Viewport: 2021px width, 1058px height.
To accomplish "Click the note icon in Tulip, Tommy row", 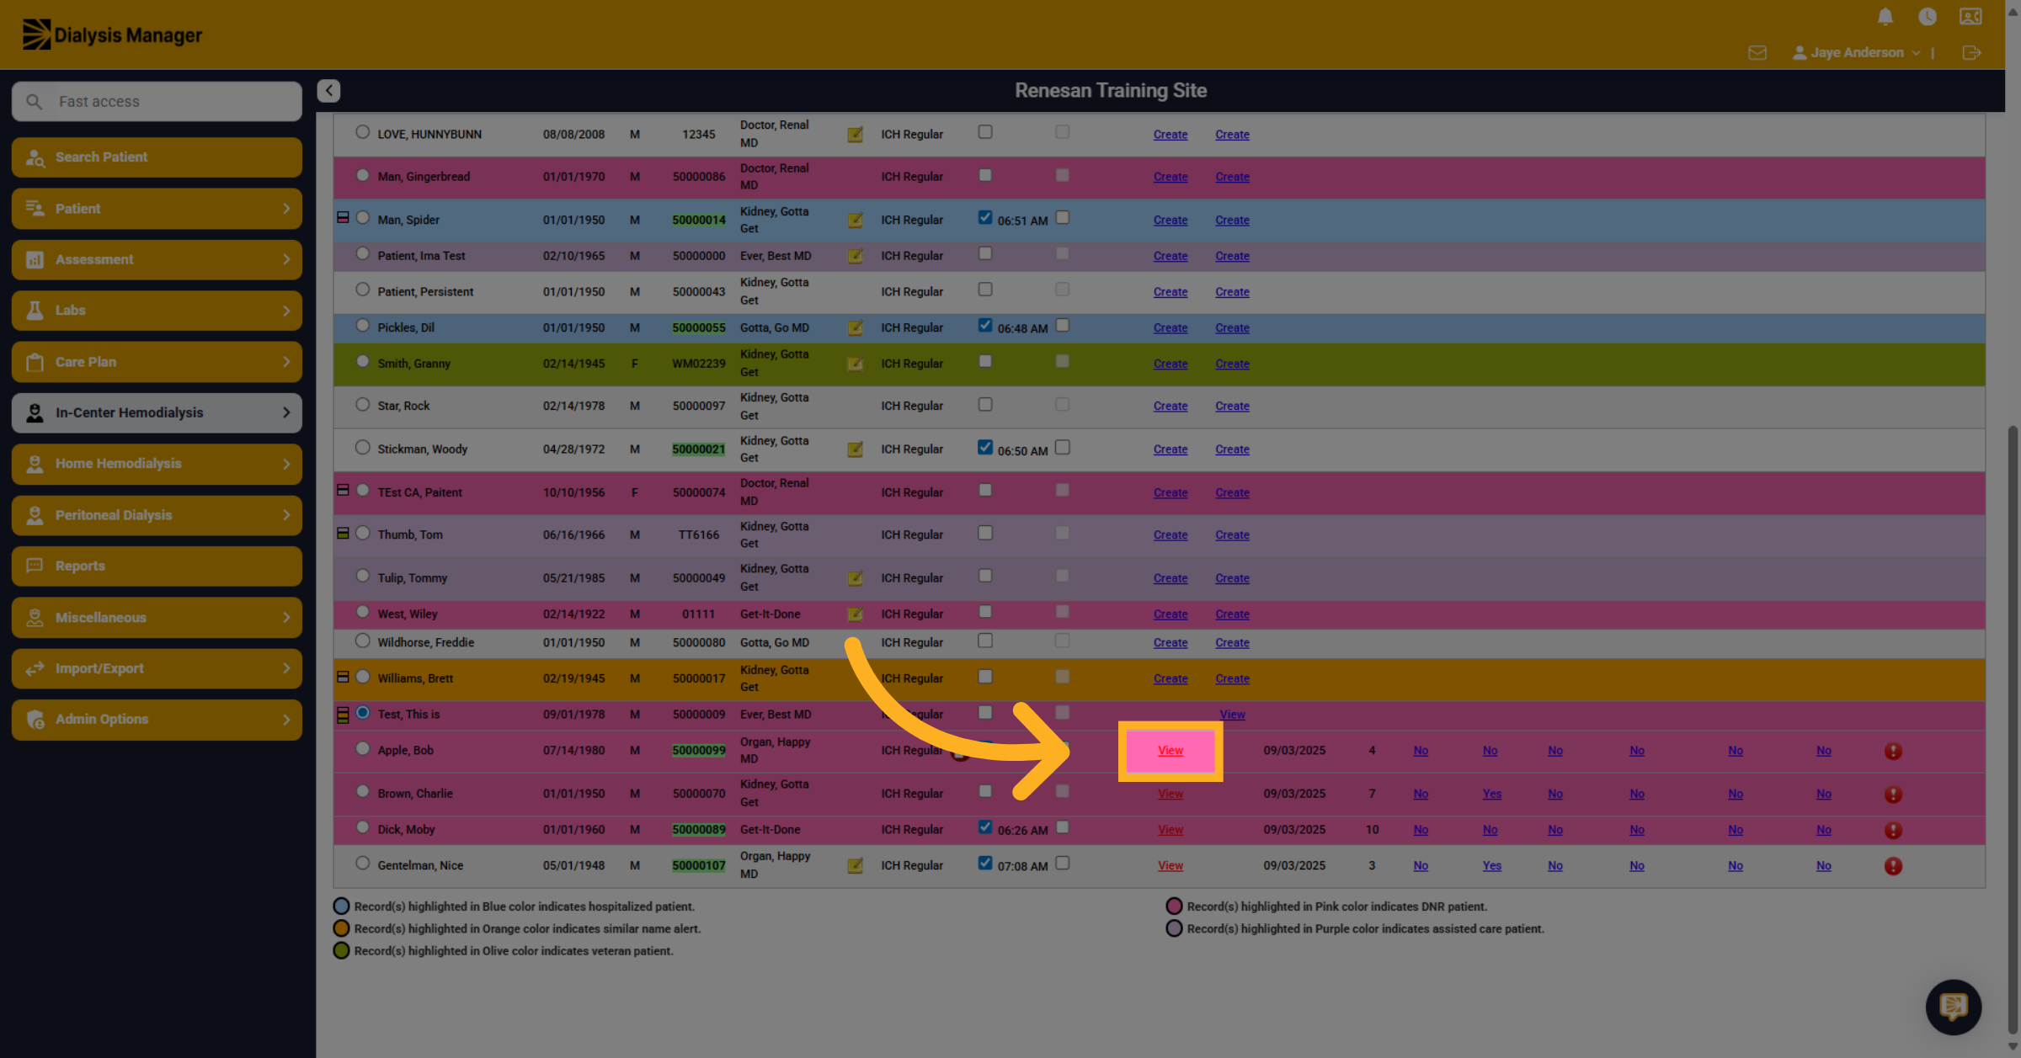I will [855, 578].
